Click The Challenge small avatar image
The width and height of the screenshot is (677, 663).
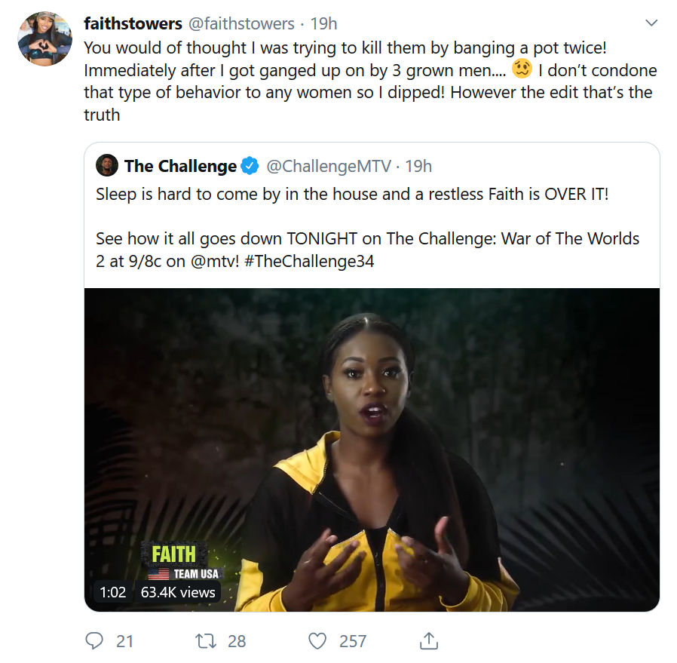(x=107, y=165)
